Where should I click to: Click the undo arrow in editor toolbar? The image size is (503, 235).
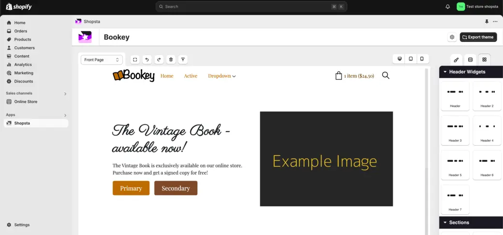tap(147, 60)
